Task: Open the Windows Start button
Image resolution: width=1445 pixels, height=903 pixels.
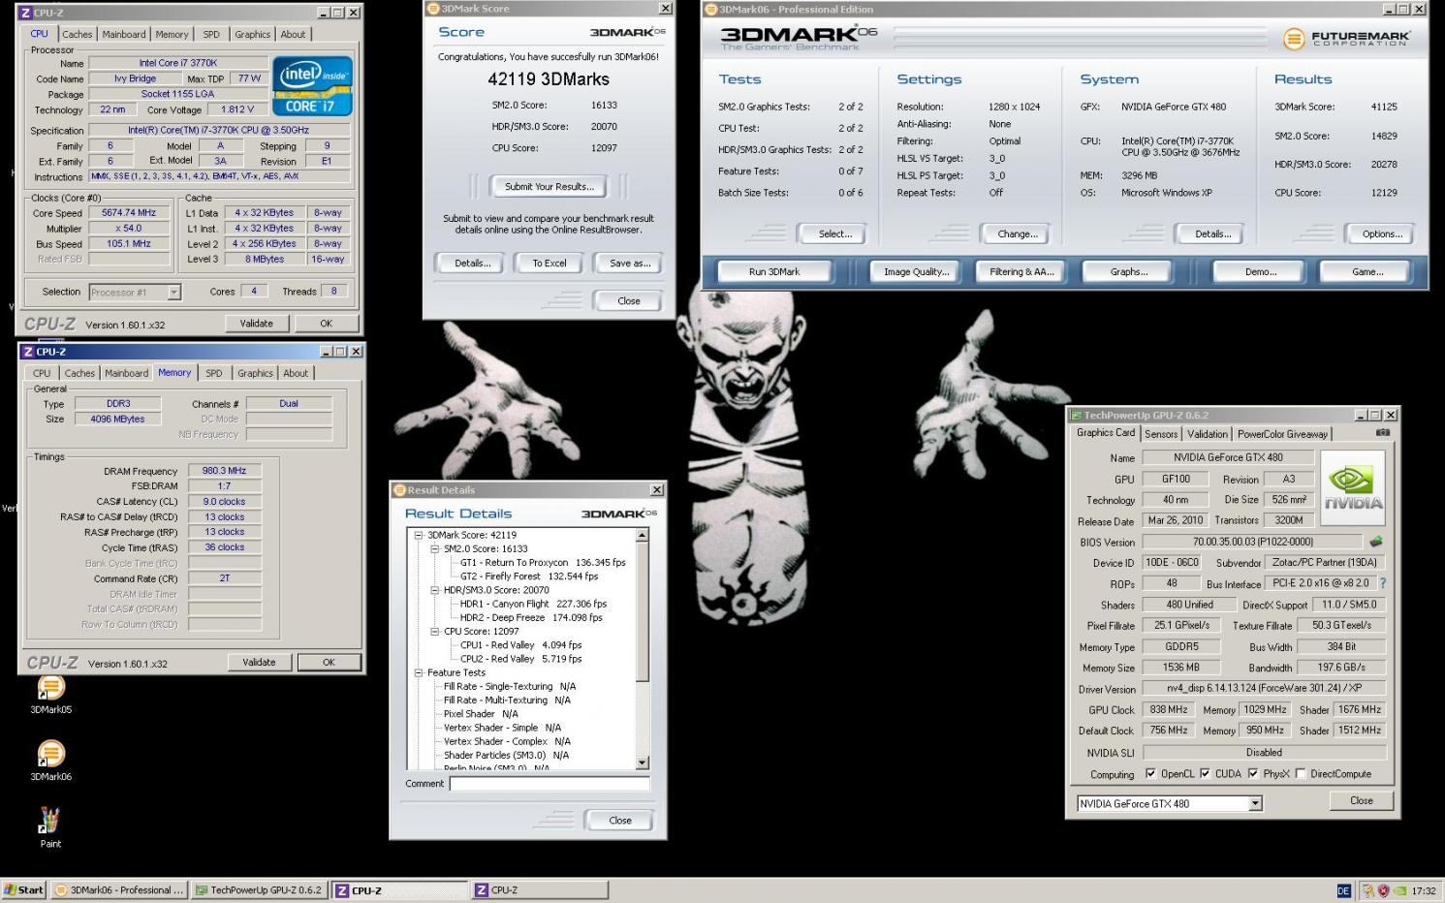Action: tap(23, 890)
